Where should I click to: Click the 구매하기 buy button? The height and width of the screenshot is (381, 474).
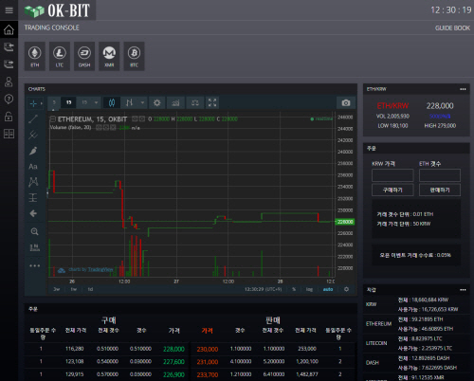coord(392,190)
